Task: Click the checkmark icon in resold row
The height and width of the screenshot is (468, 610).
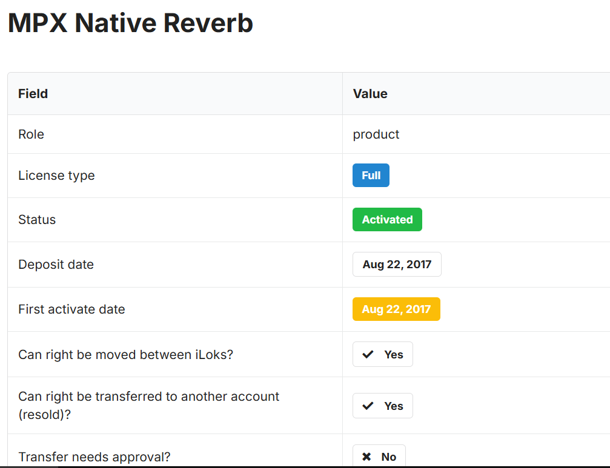Action: pyautogui.click(x=368, y=406)
